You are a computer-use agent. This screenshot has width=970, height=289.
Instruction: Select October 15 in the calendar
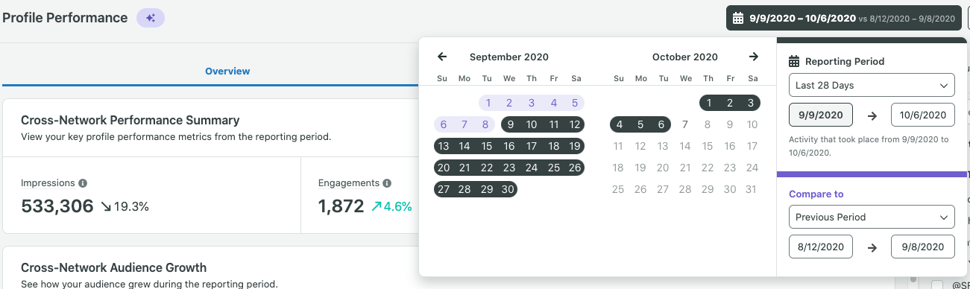pyautogui.click(x=708, y=147)
